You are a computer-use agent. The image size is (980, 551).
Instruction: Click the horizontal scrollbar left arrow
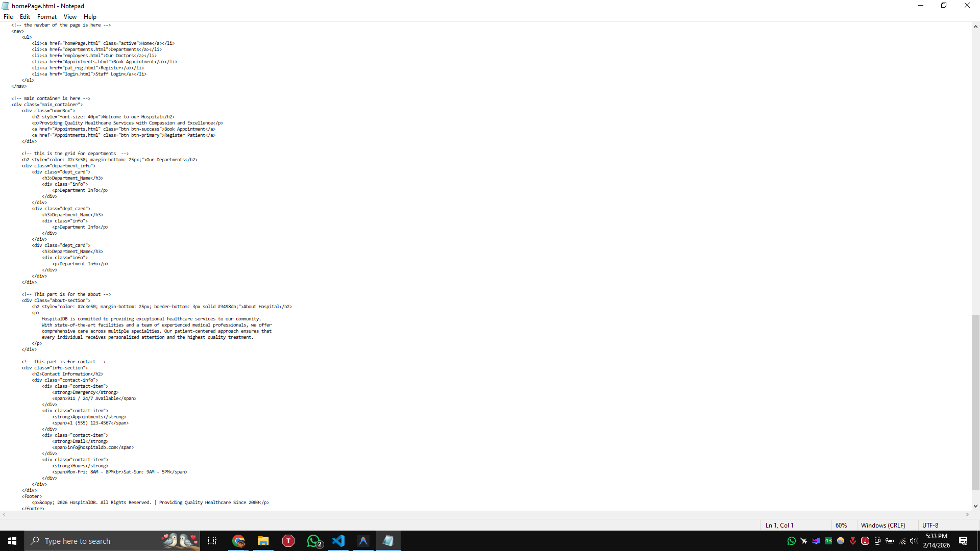click(4, 514)
